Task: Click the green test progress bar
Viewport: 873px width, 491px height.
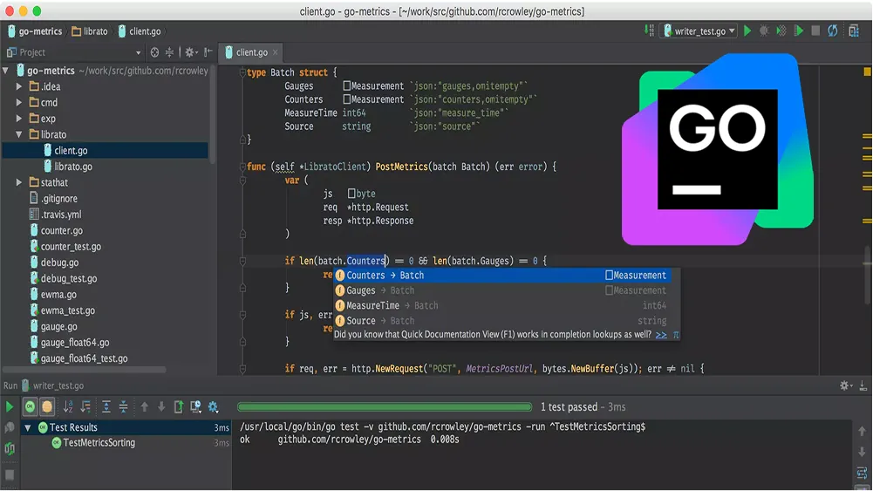Action: 384,407
